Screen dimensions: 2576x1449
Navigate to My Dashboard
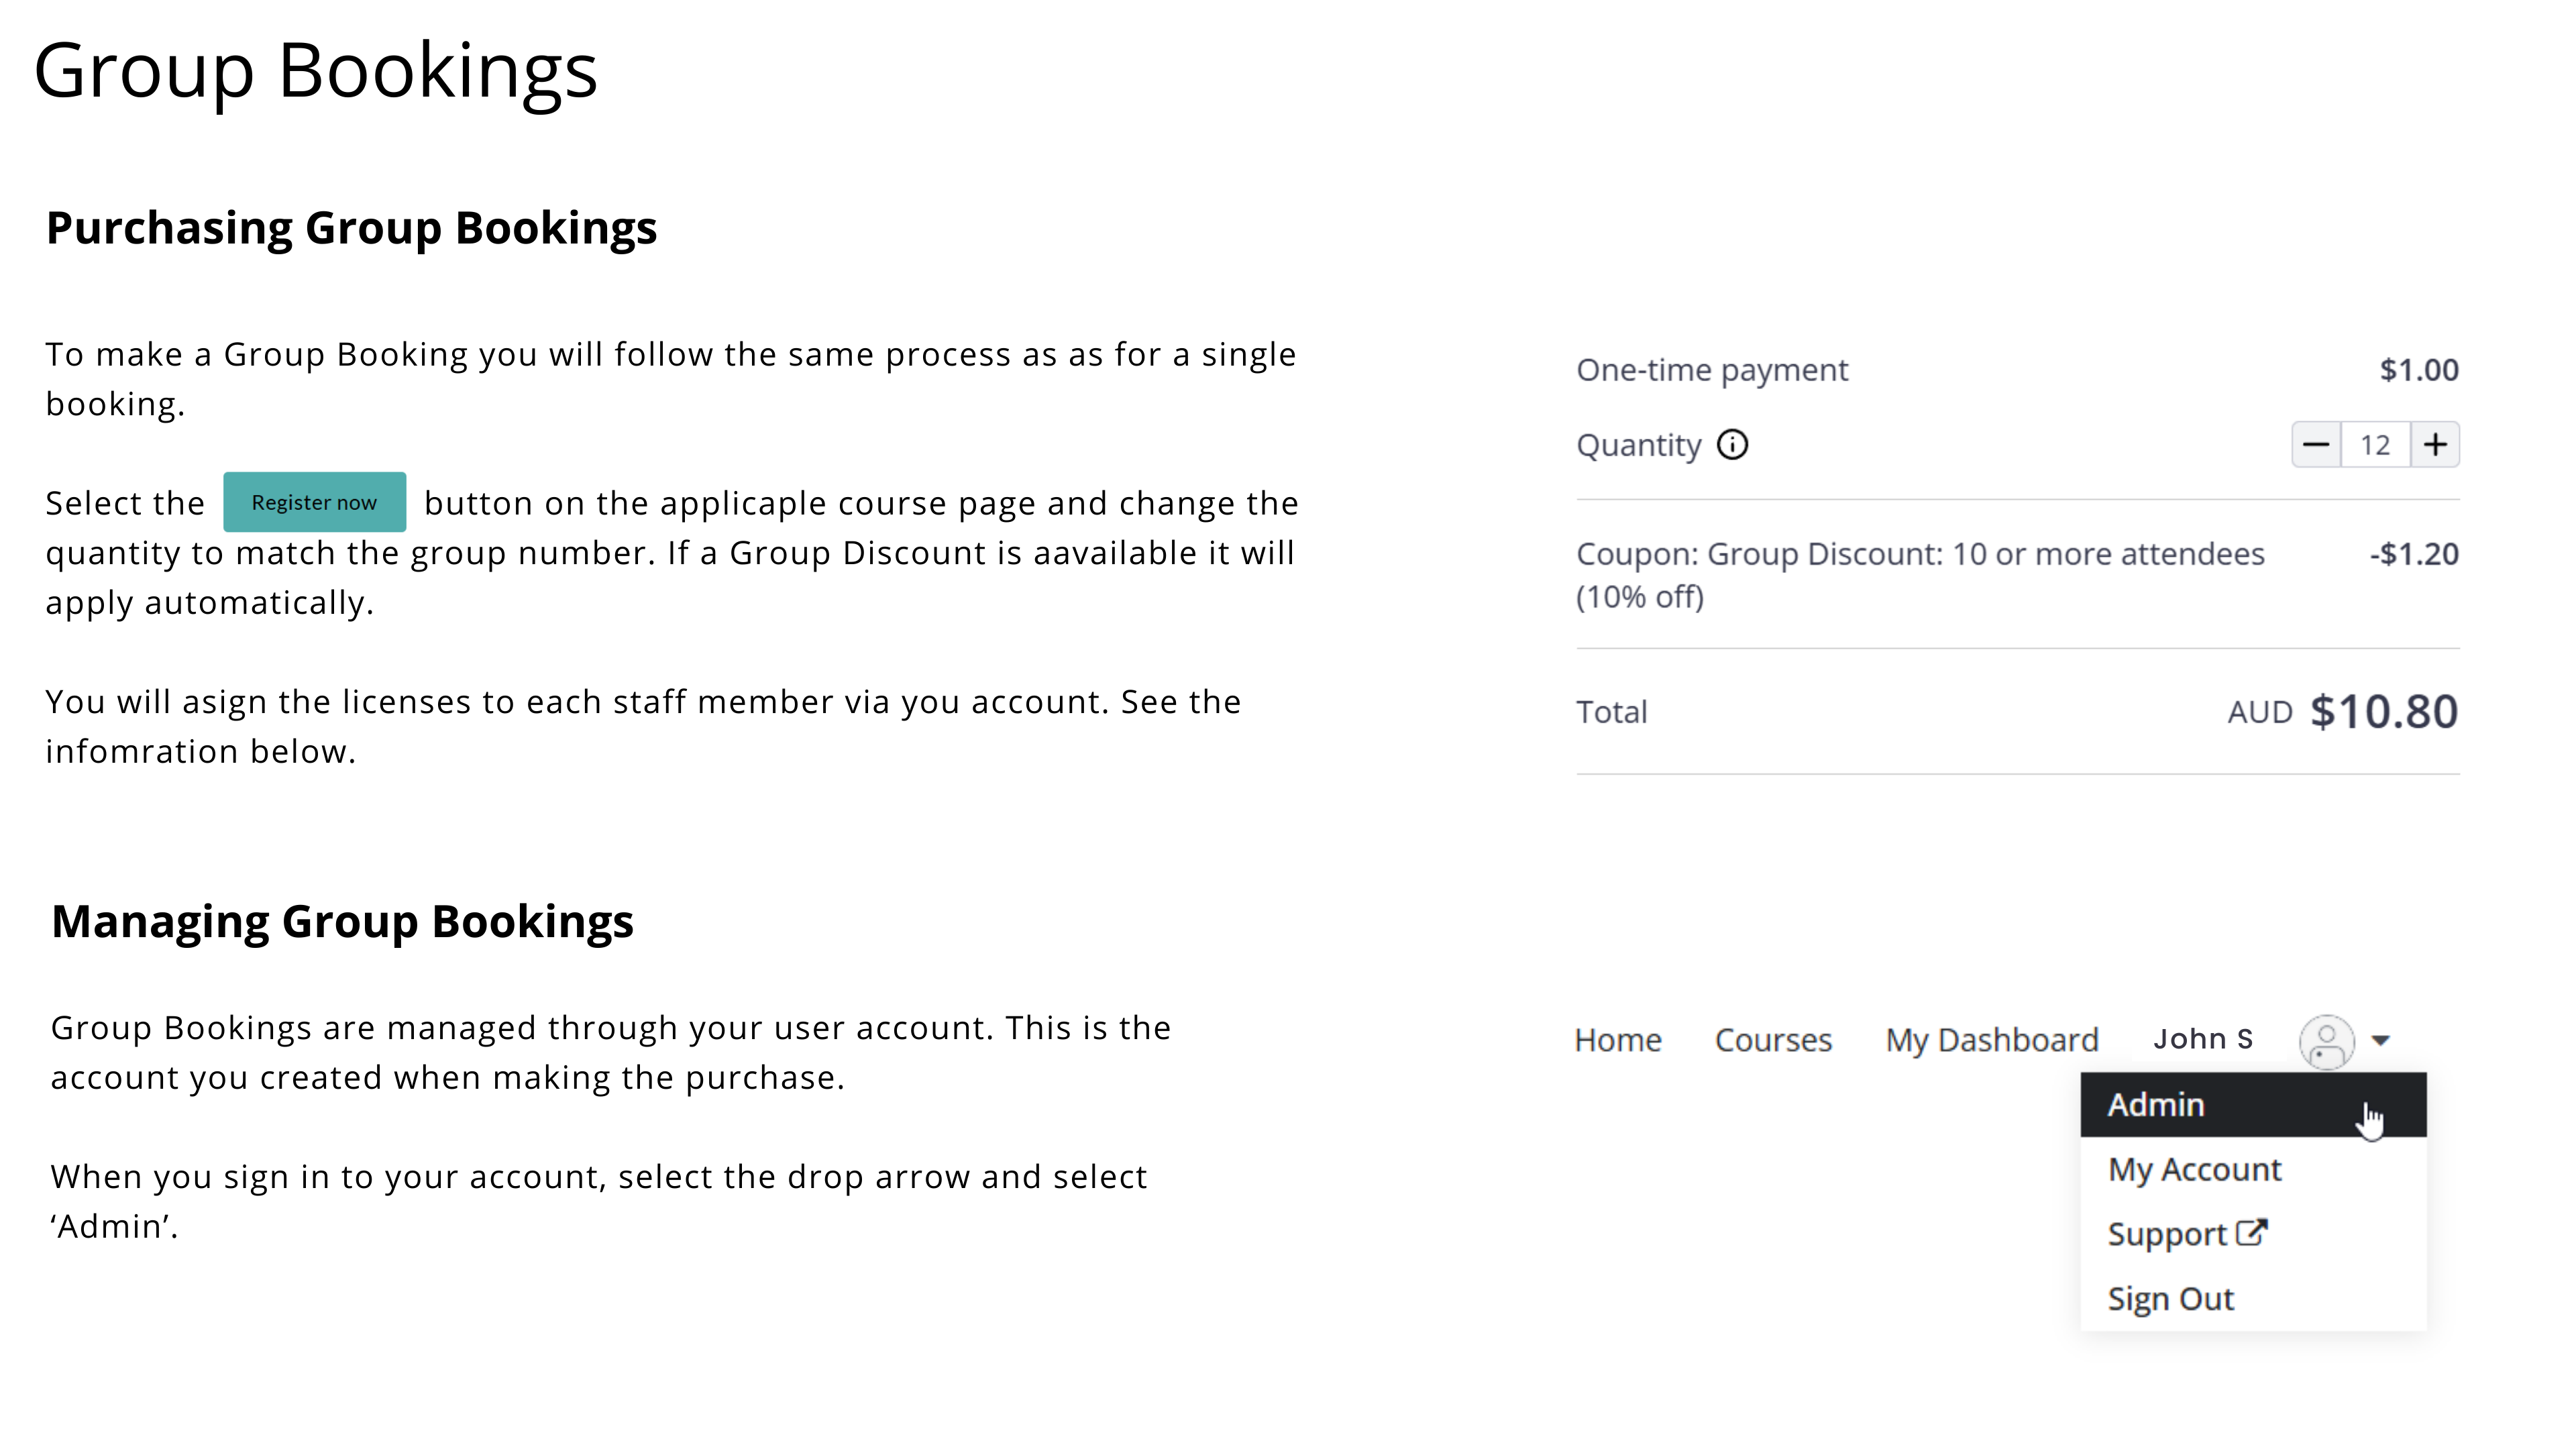[x=1992, y=1041]
